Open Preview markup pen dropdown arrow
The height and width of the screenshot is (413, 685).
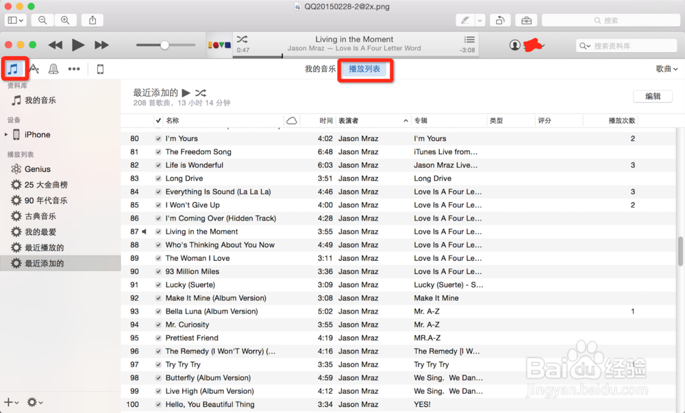[x=480, y=20]
